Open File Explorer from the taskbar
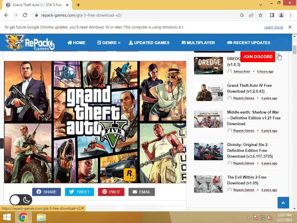 pyautogui.click(x=41, y=217)
